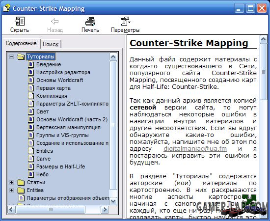Select the Carve topic

[43, 159]
